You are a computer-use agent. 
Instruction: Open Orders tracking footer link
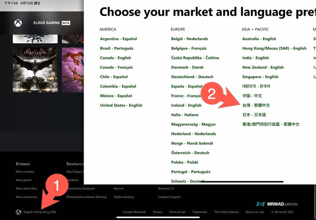(x=124, y=197)
